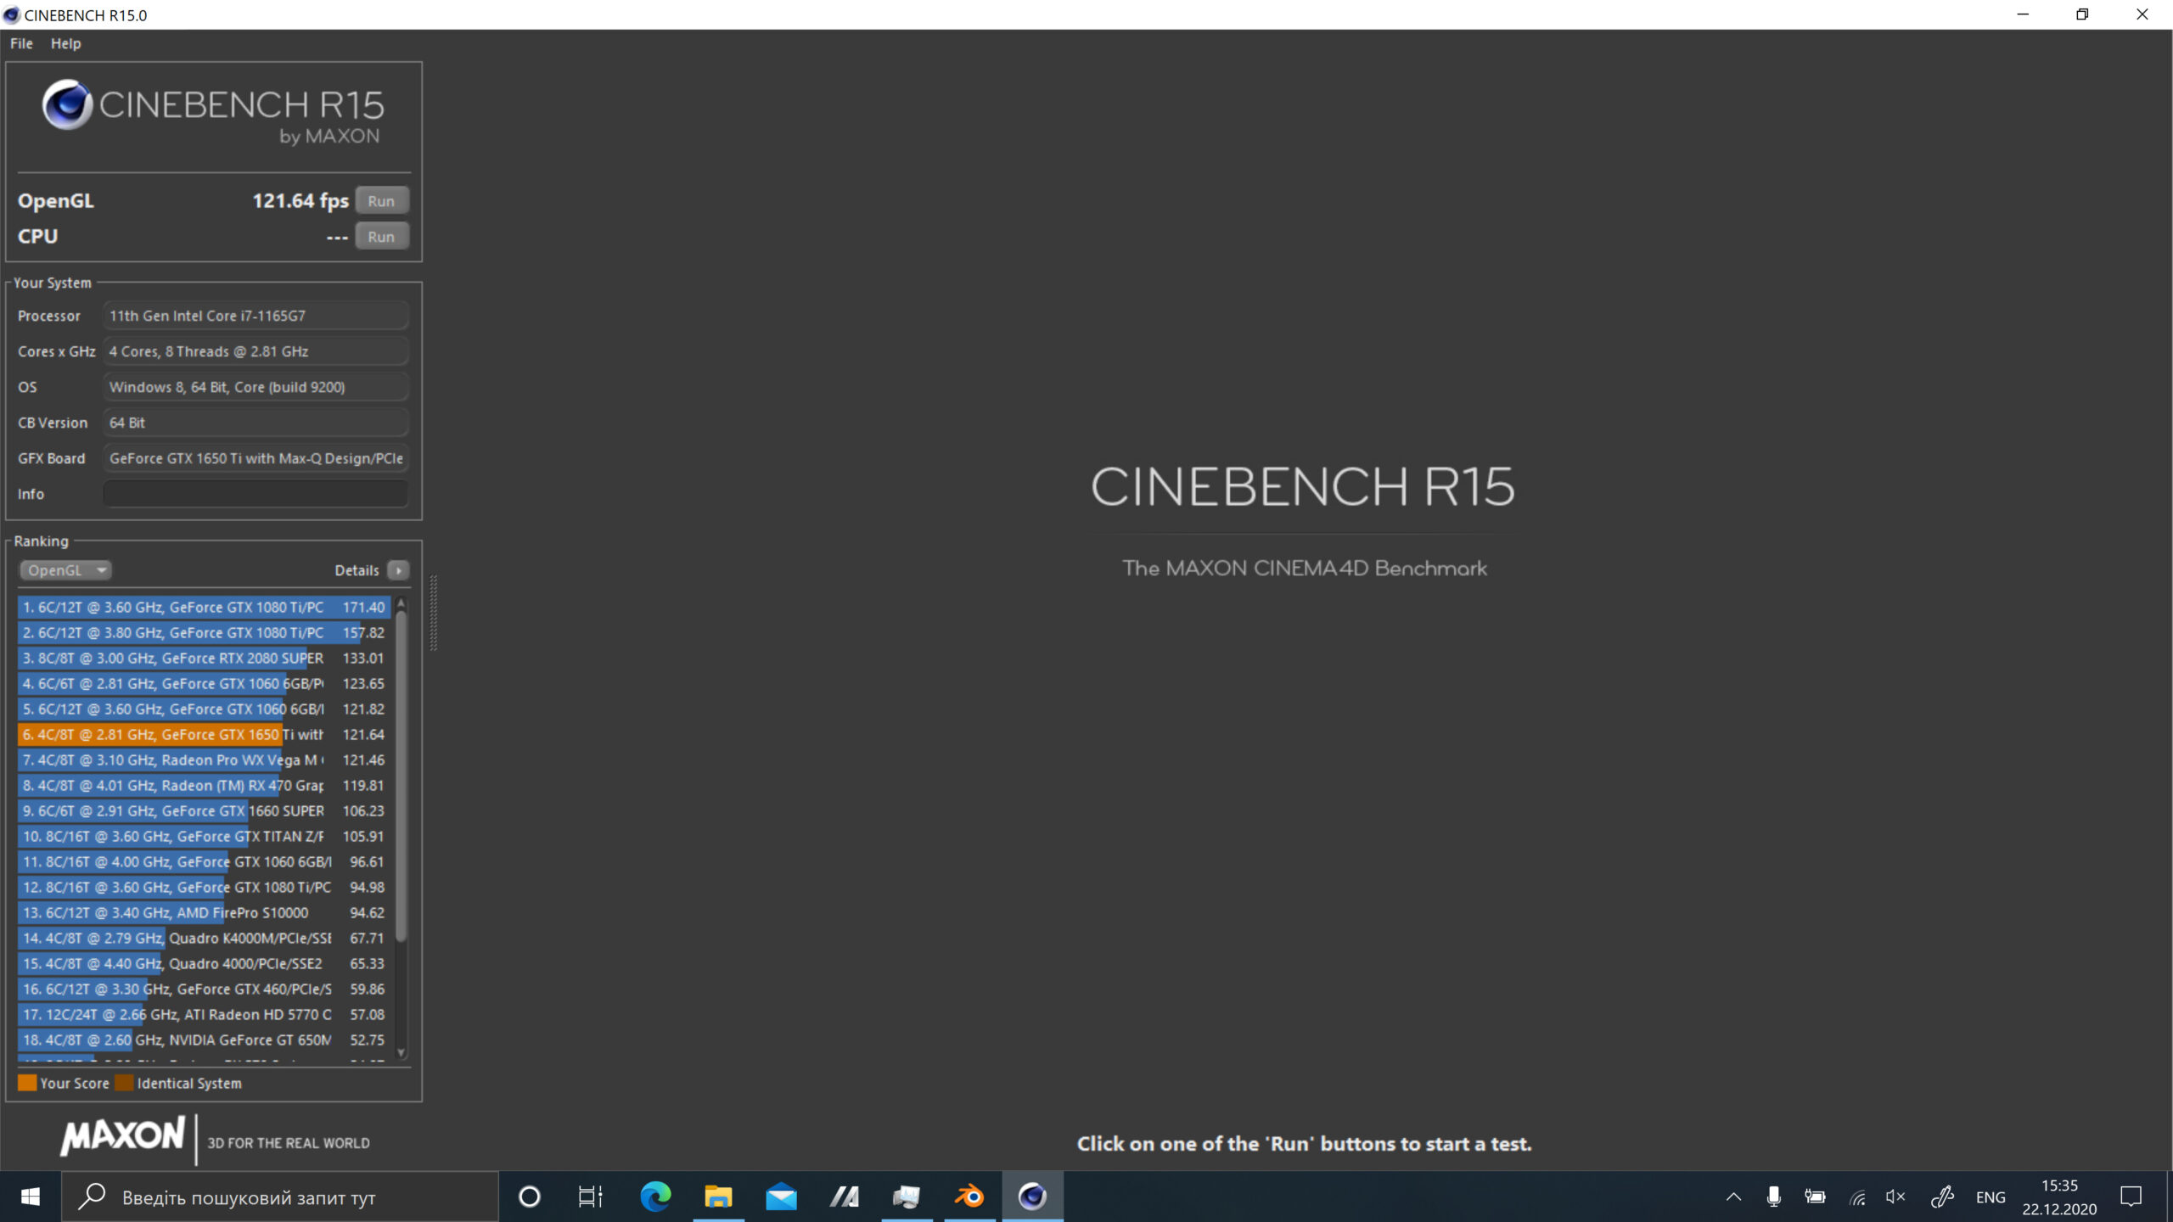Select ranking entry 11 scoring 96.61
Screen dimensions: 2173x1222
(x=204, y=862)
